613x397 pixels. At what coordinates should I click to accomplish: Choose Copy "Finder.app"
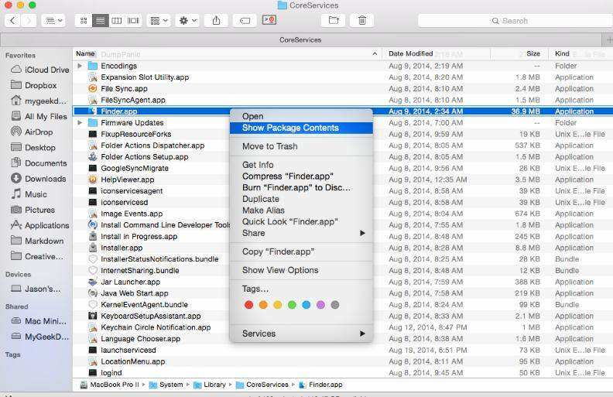[x=301, y=252]
